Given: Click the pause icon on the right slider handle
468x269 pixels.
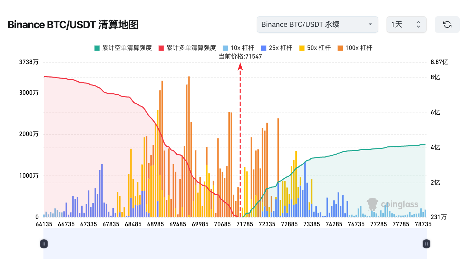Looking at the screenshot, I should (426, 244).
